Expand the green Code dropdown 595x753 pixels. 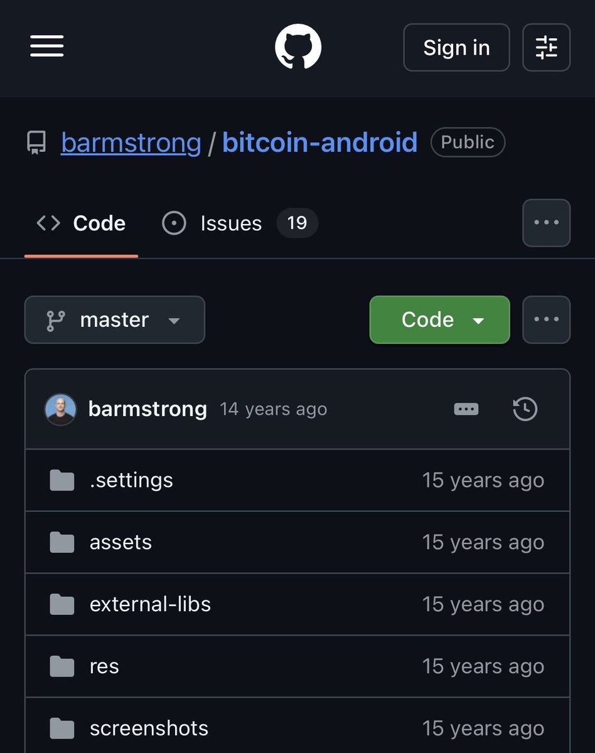click(439, 320)
